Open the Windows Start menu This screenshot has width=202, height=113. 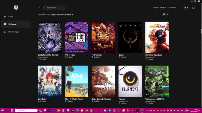click(x=12, y=110)
